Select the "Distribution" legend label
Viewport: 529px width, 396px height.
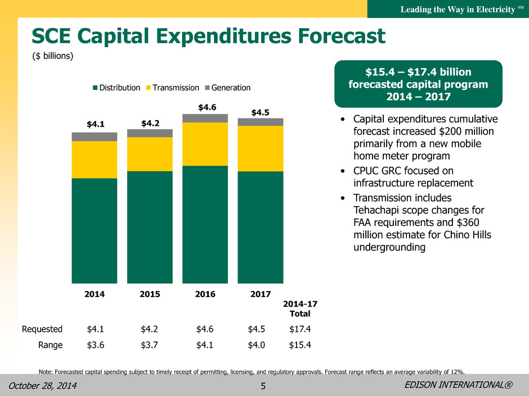(120, 88)
